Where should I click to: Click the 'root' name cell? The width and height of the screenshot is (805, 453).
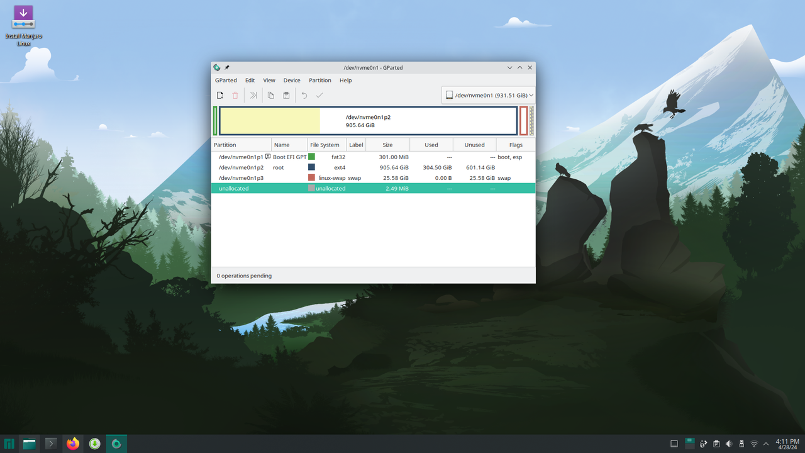click(279, 167)
